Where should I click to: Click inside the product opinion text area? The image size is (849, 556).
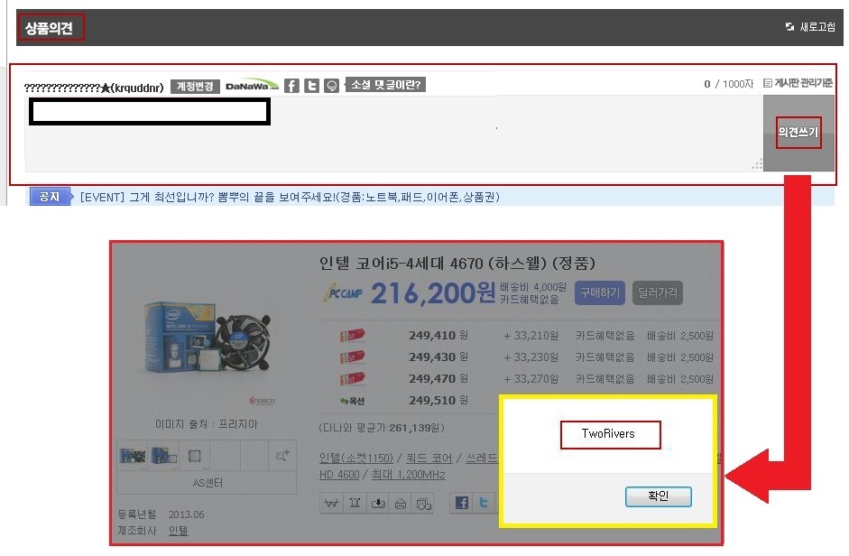[x=393, y=134]
